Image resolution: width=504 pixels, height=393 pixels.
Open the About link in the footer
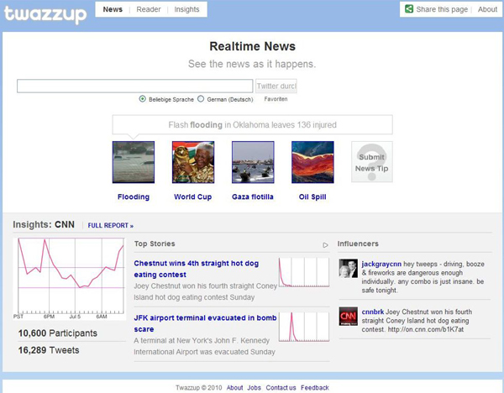click(234, 387)
